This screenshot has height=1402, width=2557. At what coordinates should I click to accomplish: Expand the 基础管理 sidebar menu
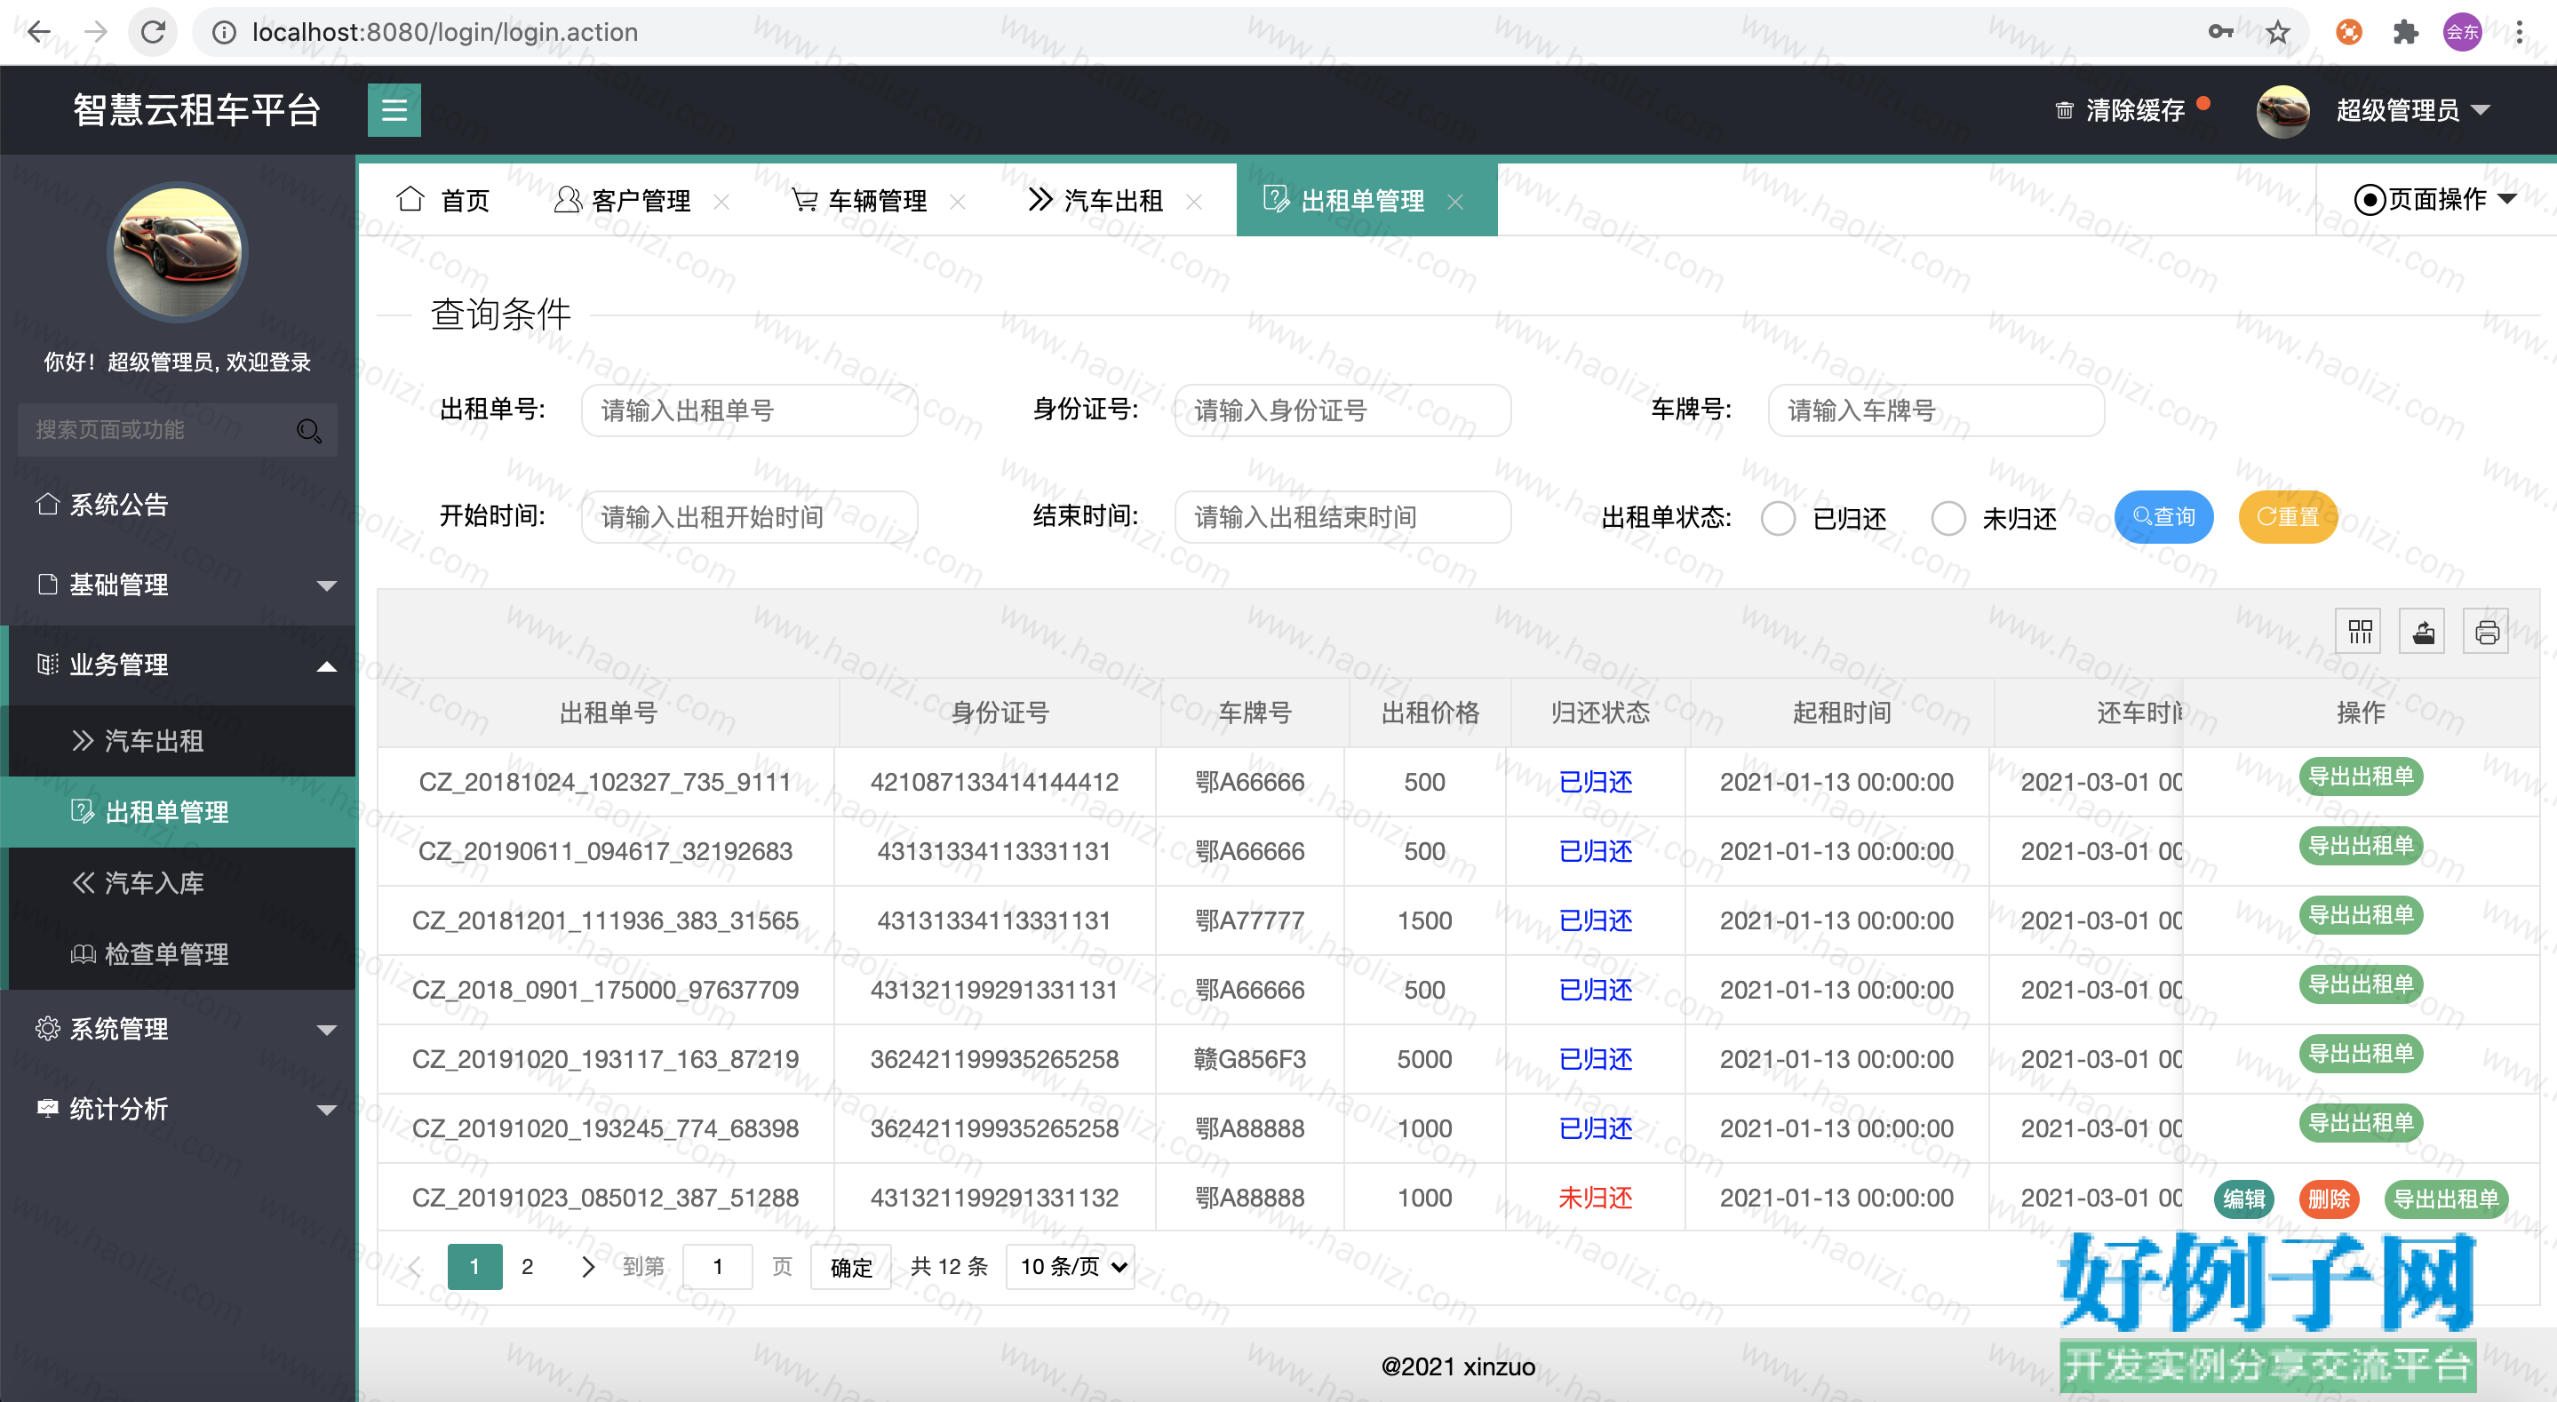click(x=179, y=585)
